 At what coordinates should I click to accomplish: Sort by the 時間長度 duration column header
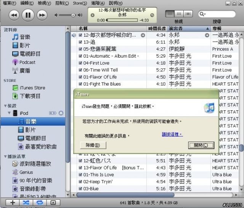pos(157,29)
